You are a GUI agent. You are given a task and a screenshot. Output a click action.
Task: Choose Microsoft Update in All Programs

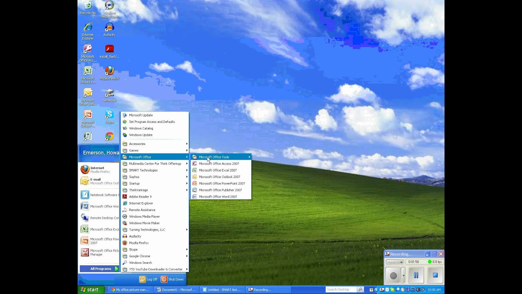[155, 115]
